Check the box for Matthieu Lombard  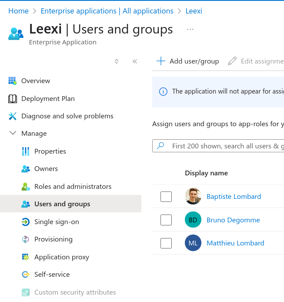click(x=166, y=243)
